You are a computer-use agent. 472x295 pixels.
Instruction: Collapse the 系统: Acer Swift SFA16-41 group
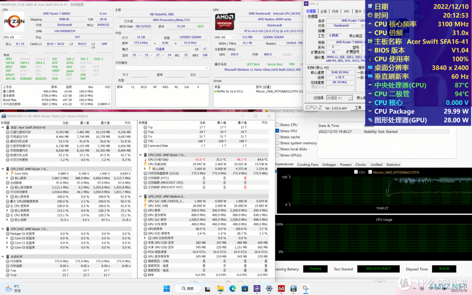pyautogui.click(x=3, y=127)
